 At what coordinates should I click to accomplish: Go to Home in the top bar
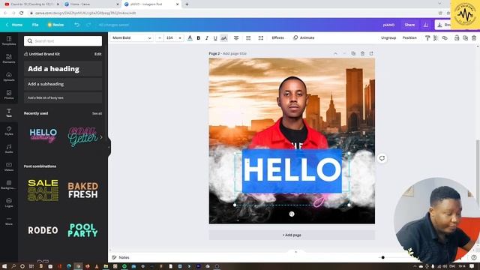click(14, 25)
